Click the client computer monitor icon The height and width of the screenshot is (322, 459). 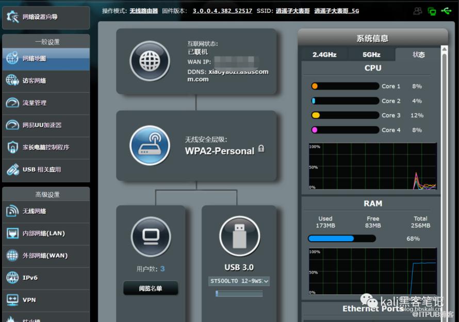click(151, 236)
